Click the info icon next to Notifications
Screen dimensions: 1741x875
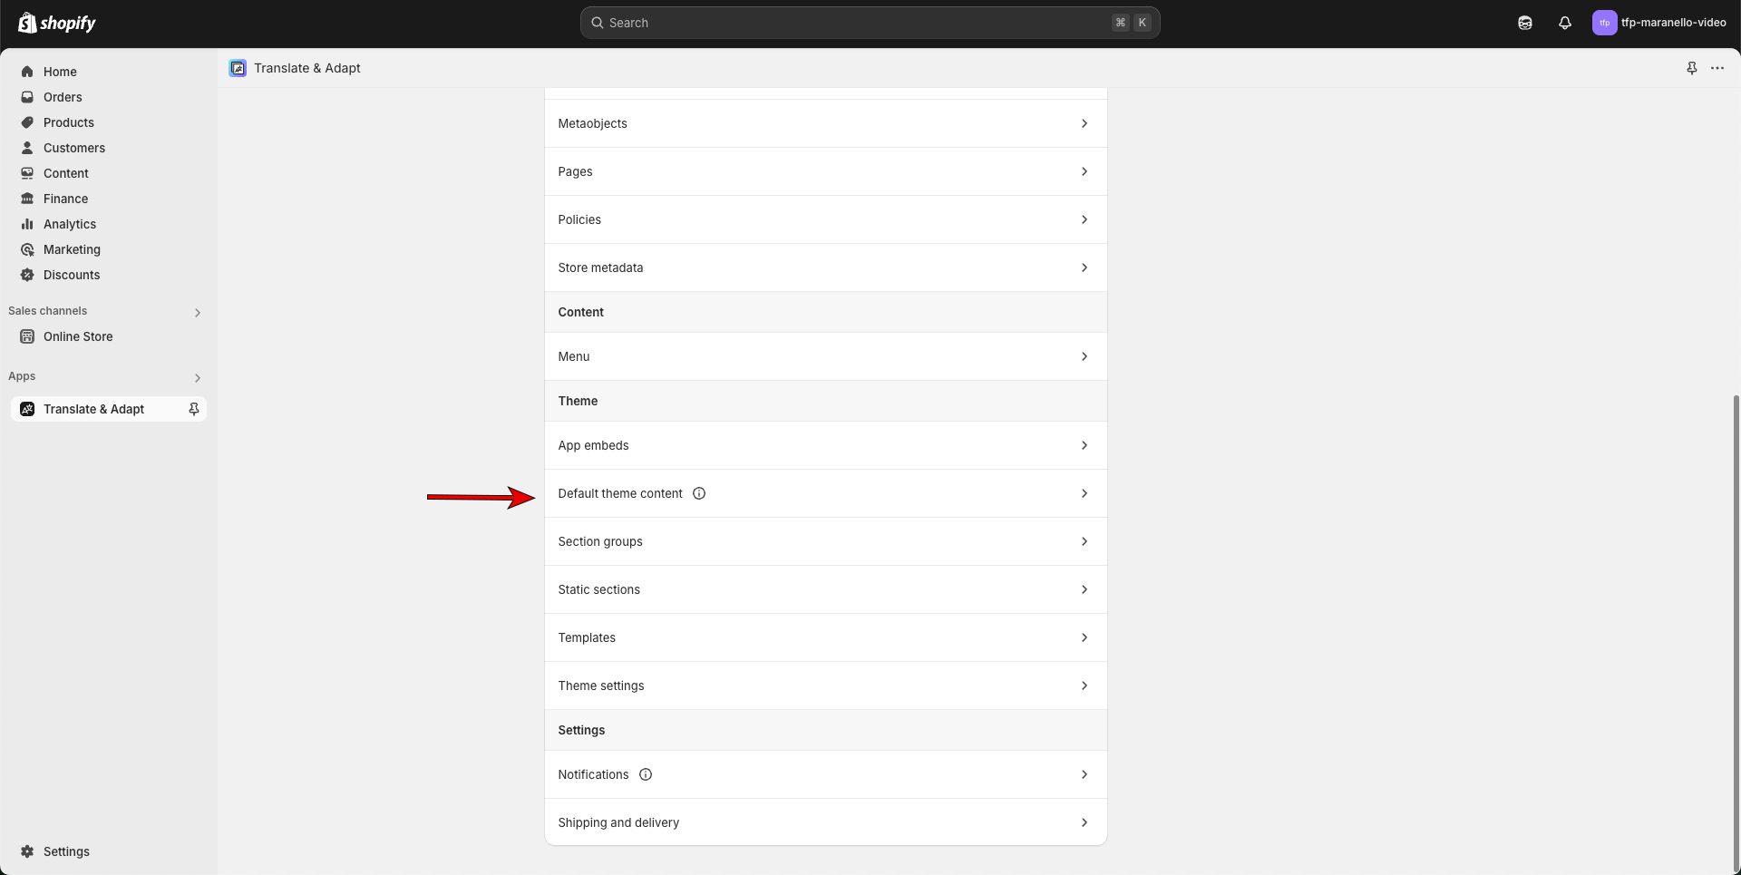[645, 774]
